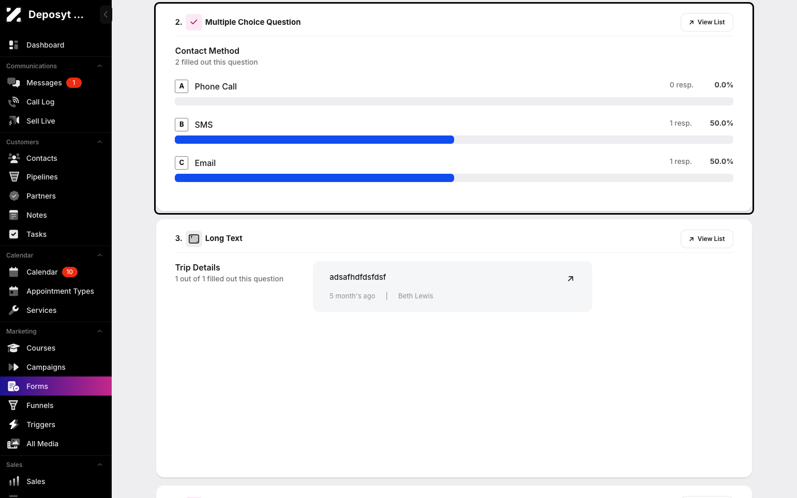Click the '1 out of 1 filled out this question' text
797x498 pixels.
click(x=229, y=279)
